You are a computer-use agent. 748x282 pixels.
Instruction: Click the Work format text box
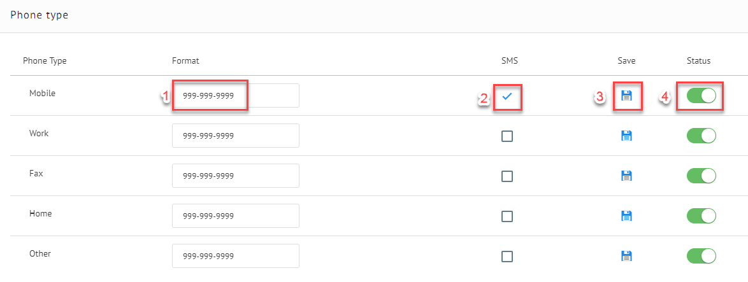point(236,136)
